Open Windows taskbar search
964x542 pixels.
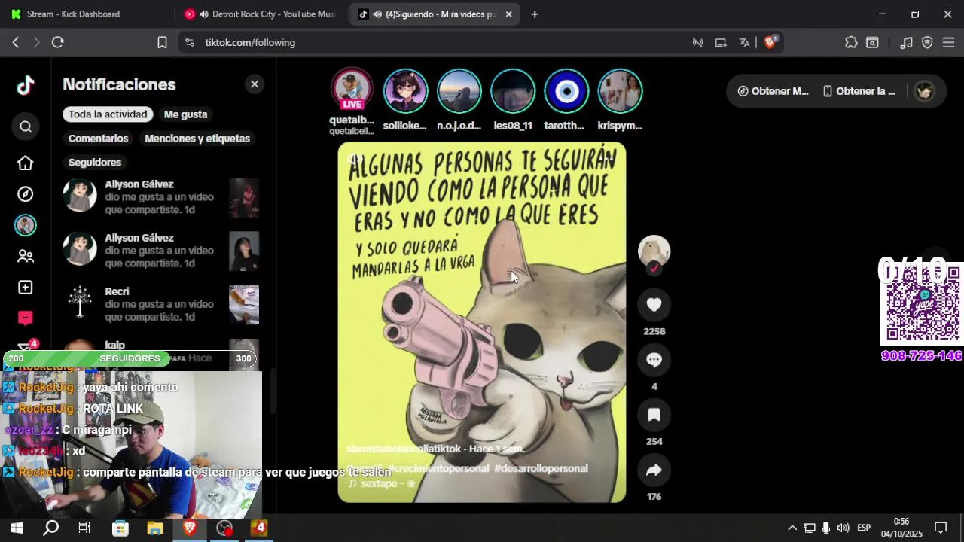point(50,528)
